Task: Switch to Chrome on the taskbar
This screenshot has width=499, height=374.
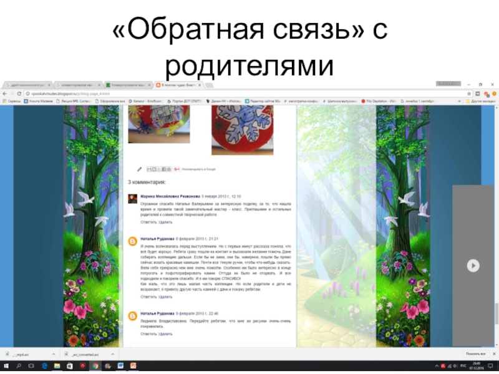Action: coord(95,366)
